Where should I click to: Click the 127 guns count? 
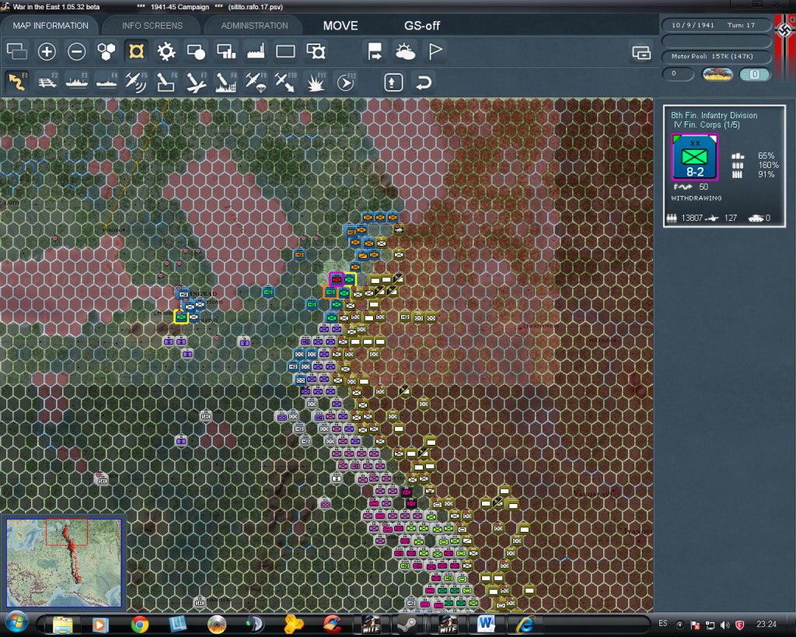coord(731,218)
